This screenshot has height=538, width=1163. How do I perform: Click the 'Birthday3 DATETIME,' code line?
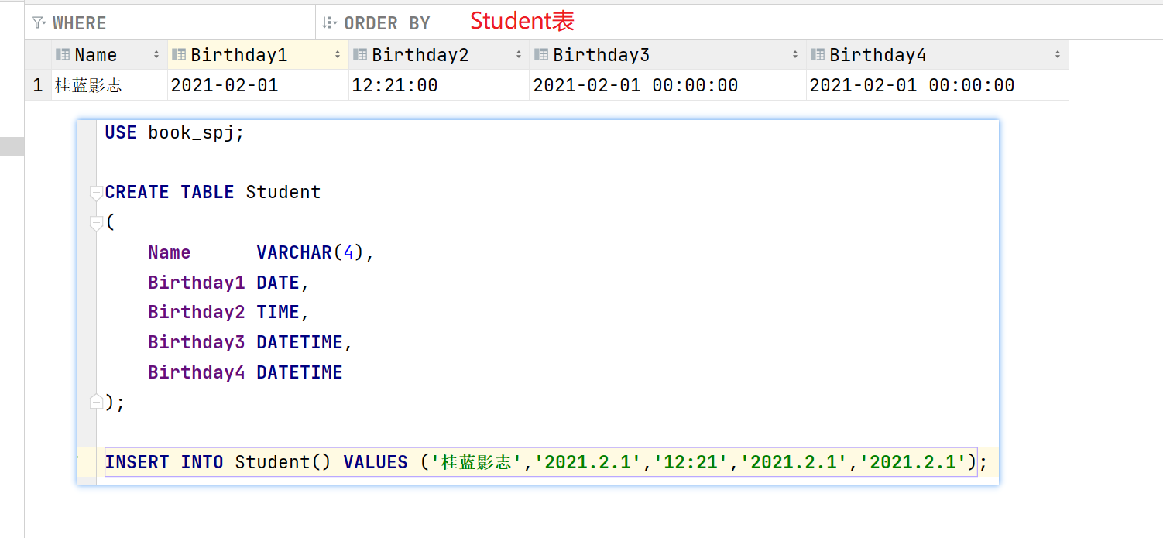(250, 342)
